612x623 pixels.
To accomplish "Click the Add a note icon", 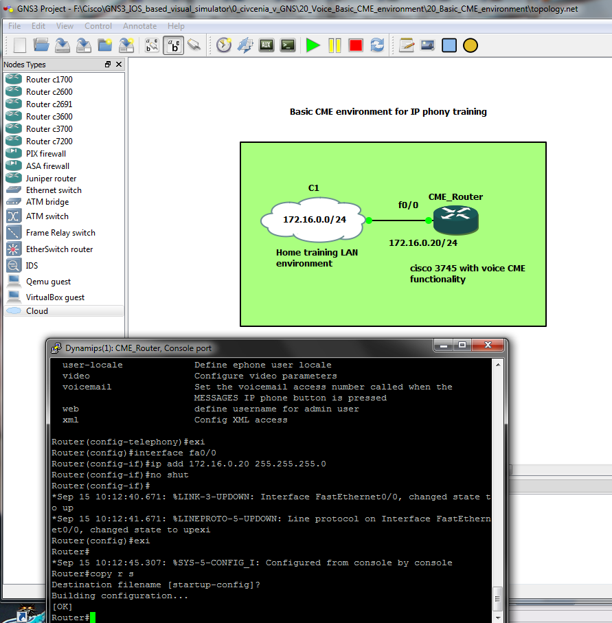I will (x=407, y=45).
